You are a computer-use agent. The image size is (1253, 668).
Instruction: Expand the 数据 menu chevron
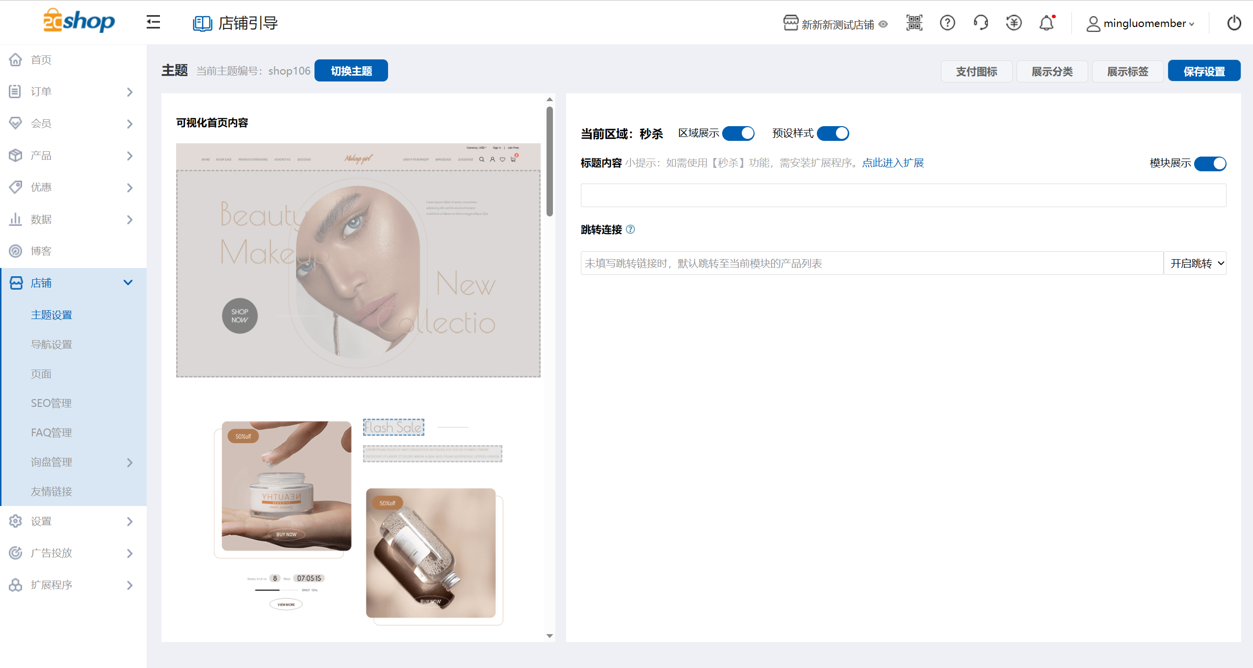[130, 219]
